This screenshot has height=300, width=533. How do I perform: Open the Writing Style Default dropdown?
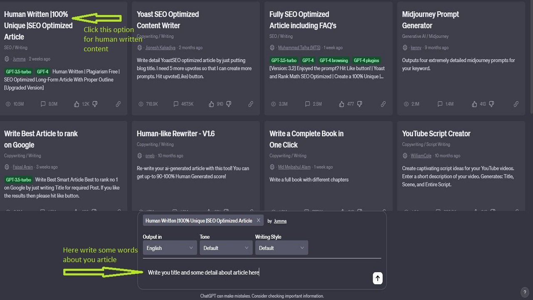pyautogui.click(x=281, y=248)
